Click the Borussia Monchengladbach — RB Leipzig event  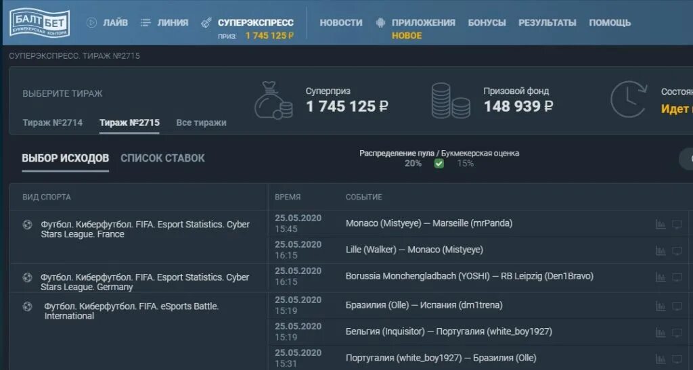(x=470, y=277)
